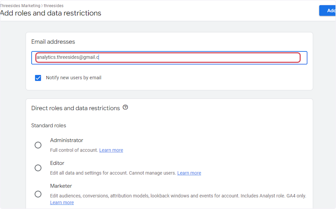Click the help icon beside Direct roles
336x209 pixels.
125,107
